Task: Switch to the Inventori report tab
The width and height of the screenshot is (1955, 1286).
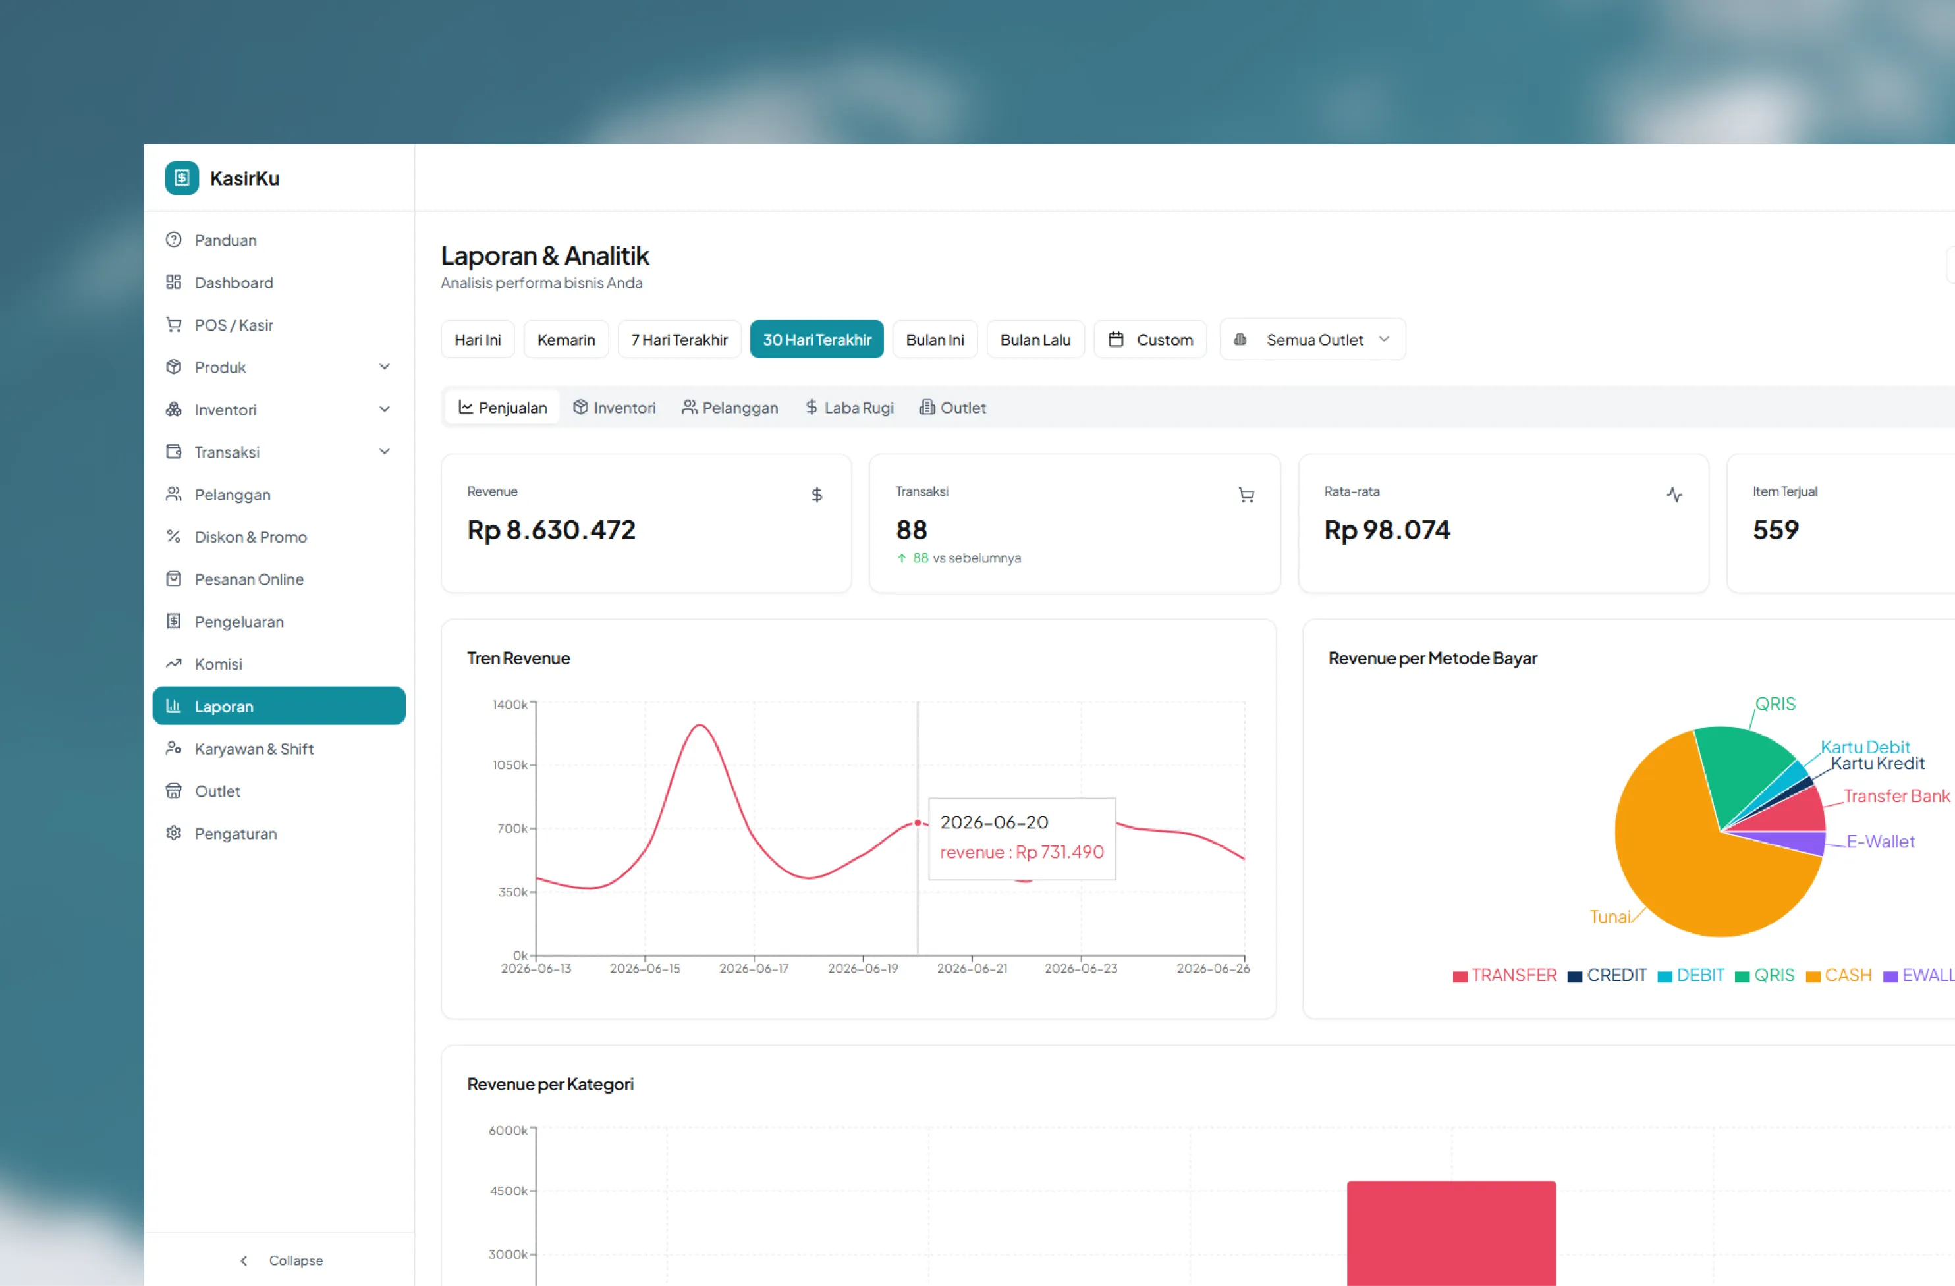Action: [x=615, y=408]
